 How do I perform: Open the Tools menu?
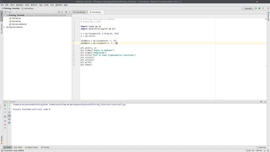[x=46, y=5]
